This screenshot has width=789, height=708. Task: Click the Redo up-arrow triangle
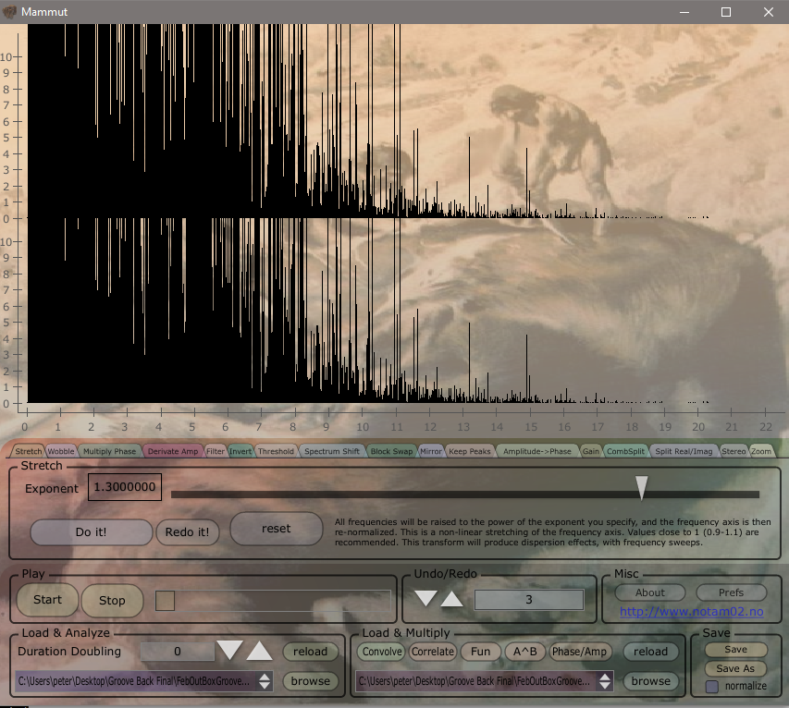451,598
